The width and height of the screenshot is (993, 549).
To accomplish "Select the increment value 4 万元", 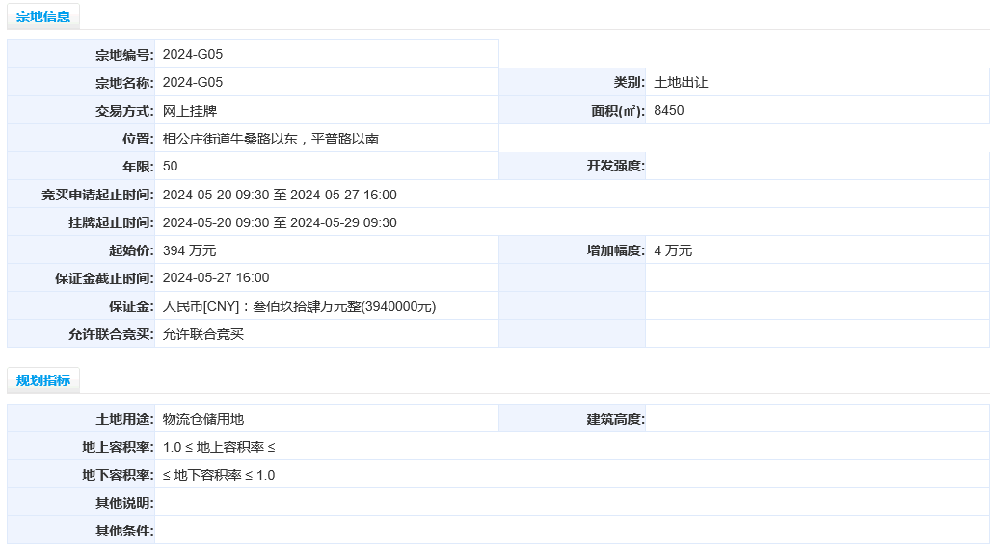I will (673, 250).
